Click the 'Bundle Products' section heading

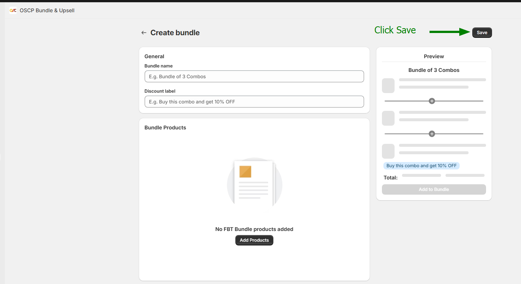pos(165,128)
